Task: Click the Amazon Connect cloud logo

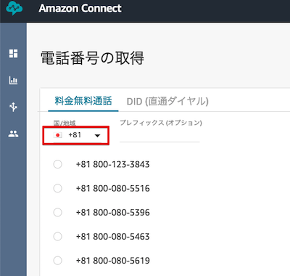Action: [x=14, y=8]
